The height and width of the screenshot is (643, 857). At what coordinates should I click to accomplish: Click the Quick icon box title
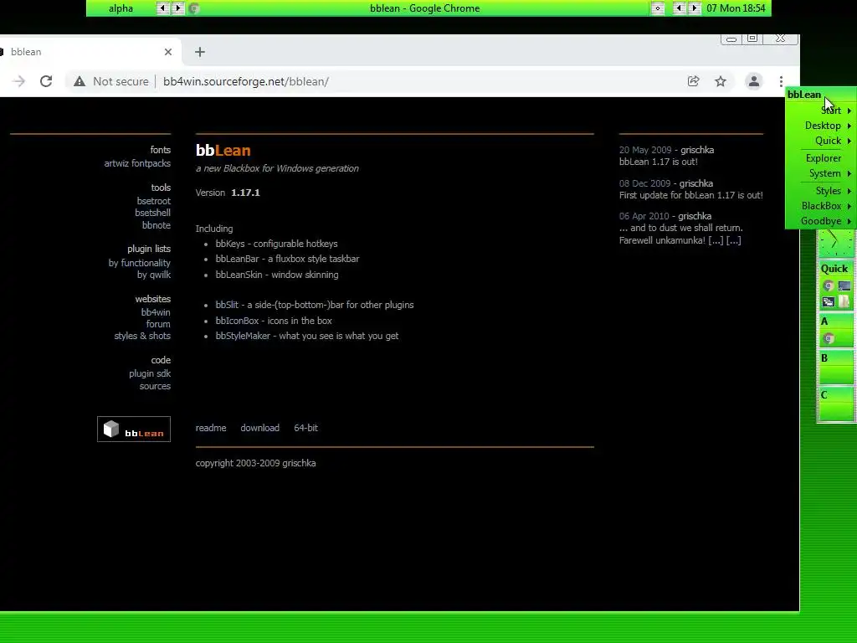click(x=834, y=269)
